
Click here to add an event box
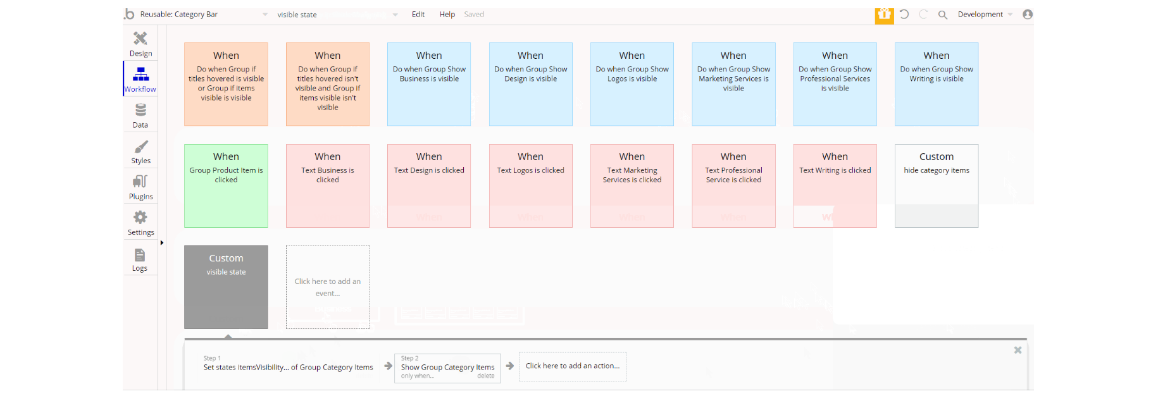tap(328, 287)
